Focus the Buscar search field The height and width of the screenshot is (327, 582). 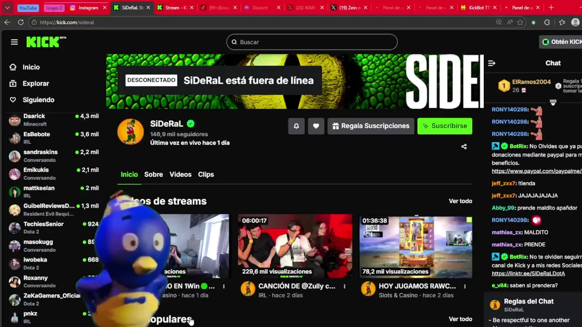(x=312, y=42)
